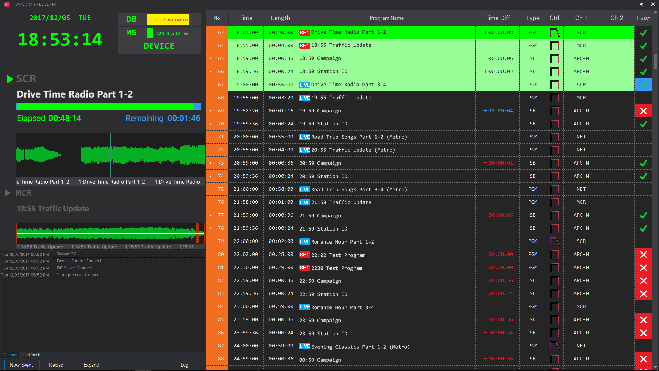The width and height of the screenshot is (659, 371).
Task: Click green check exist icon on row 74
Action: pyautogui.click(x=643, y=176)
